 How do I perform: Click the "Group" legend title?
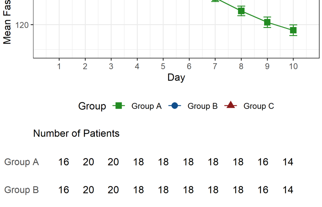click(x=92, y=106)
